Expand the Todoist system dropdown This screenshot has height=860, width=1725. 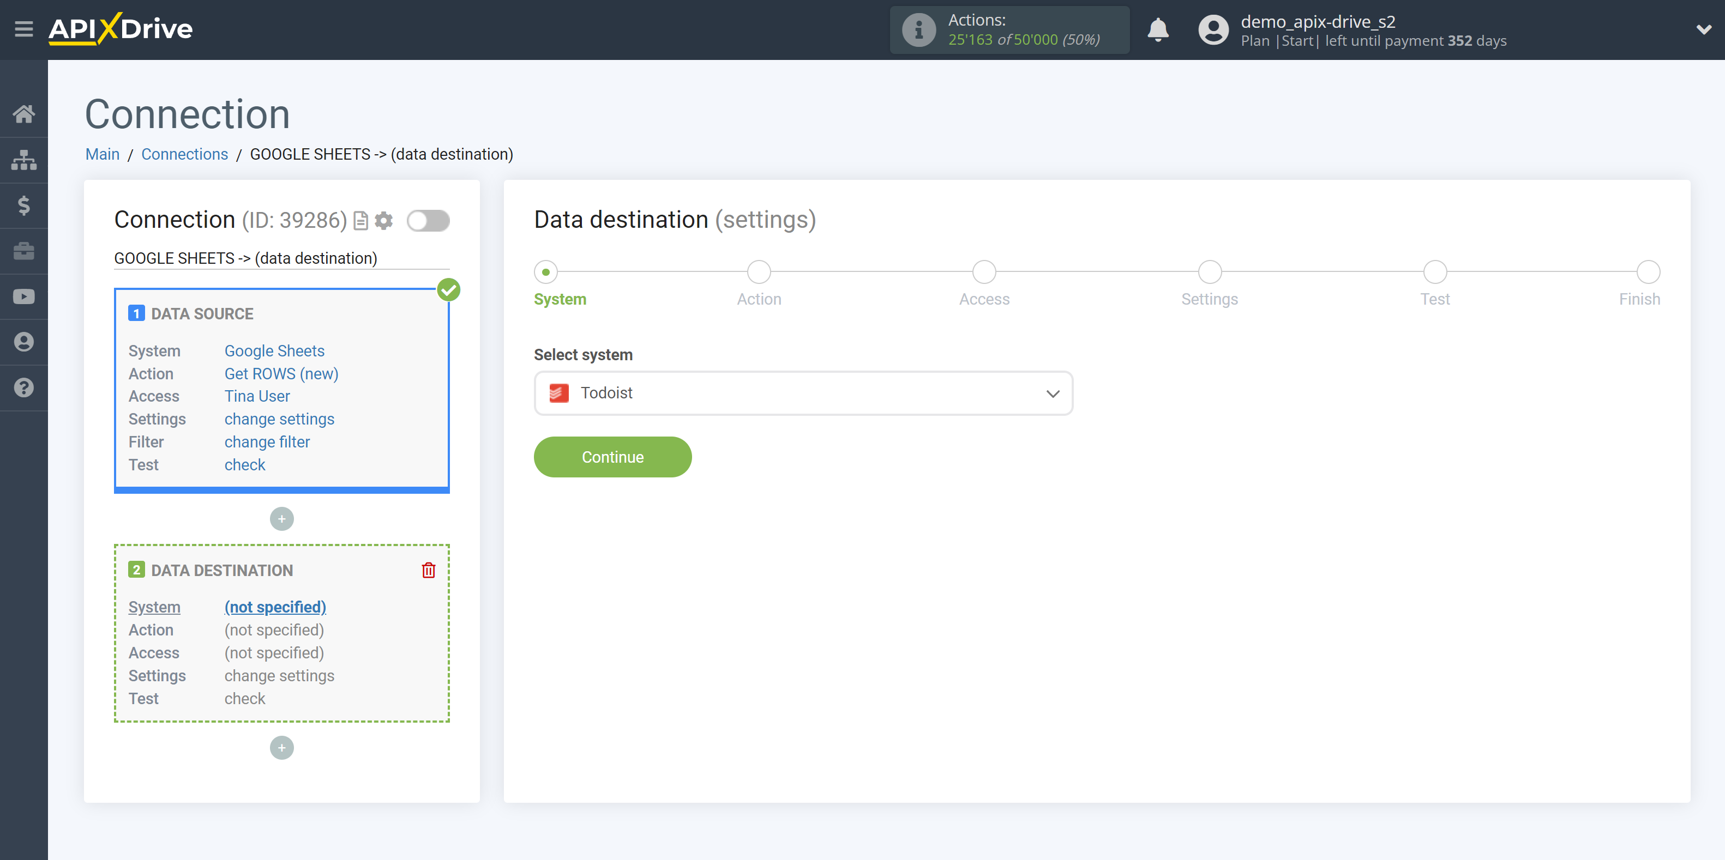pos(1051,392)
